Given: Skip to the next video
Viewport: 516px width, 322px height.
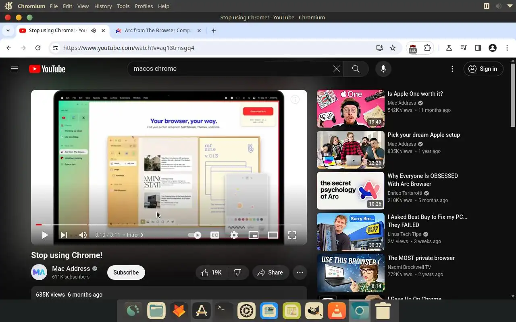Looking at the screenshot, I should click(64, 235).
